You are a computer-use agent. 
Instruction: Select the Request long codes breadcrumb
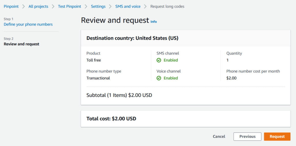tap(167, 6)
